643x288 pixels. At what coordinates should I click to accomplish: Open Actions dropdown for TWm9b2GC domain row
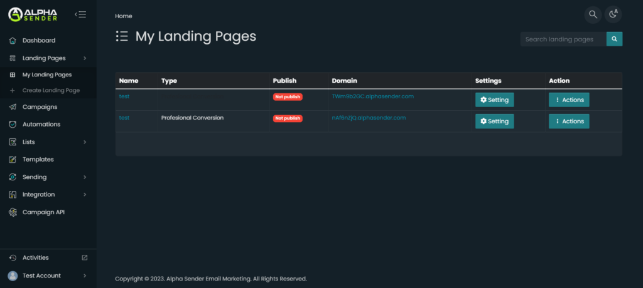pos(569,100)
